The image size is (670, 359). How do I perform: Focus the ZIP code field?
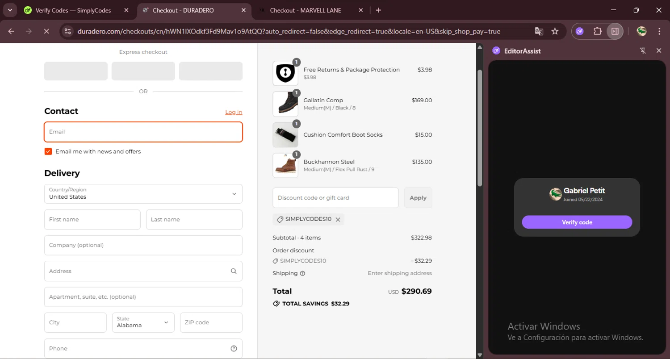point(211,322)
